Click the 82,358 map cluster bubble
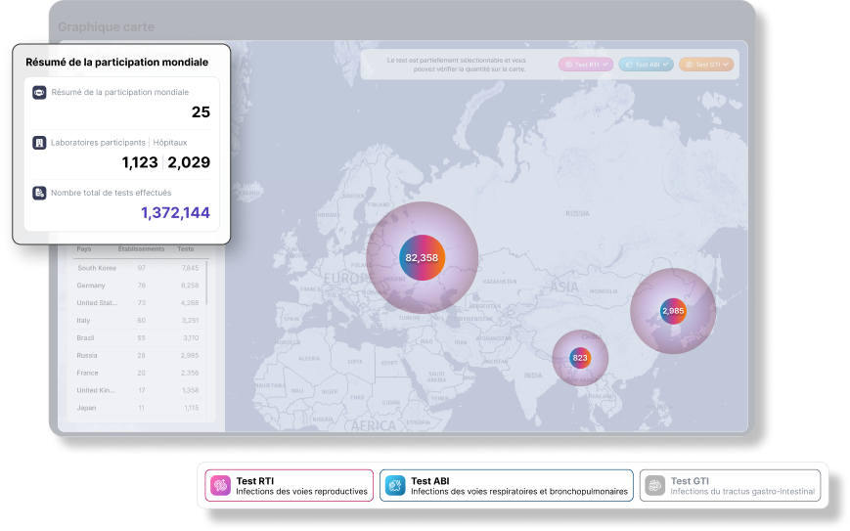Screen dimensions: 850x531 pos(422,258)
